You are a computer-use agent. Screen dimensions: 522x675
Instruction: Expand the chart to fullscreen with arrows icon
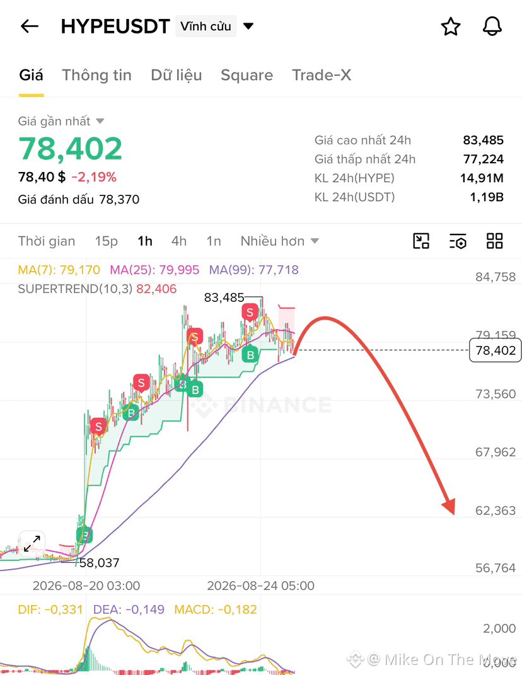pyautogui.click(x=32, y=543)
